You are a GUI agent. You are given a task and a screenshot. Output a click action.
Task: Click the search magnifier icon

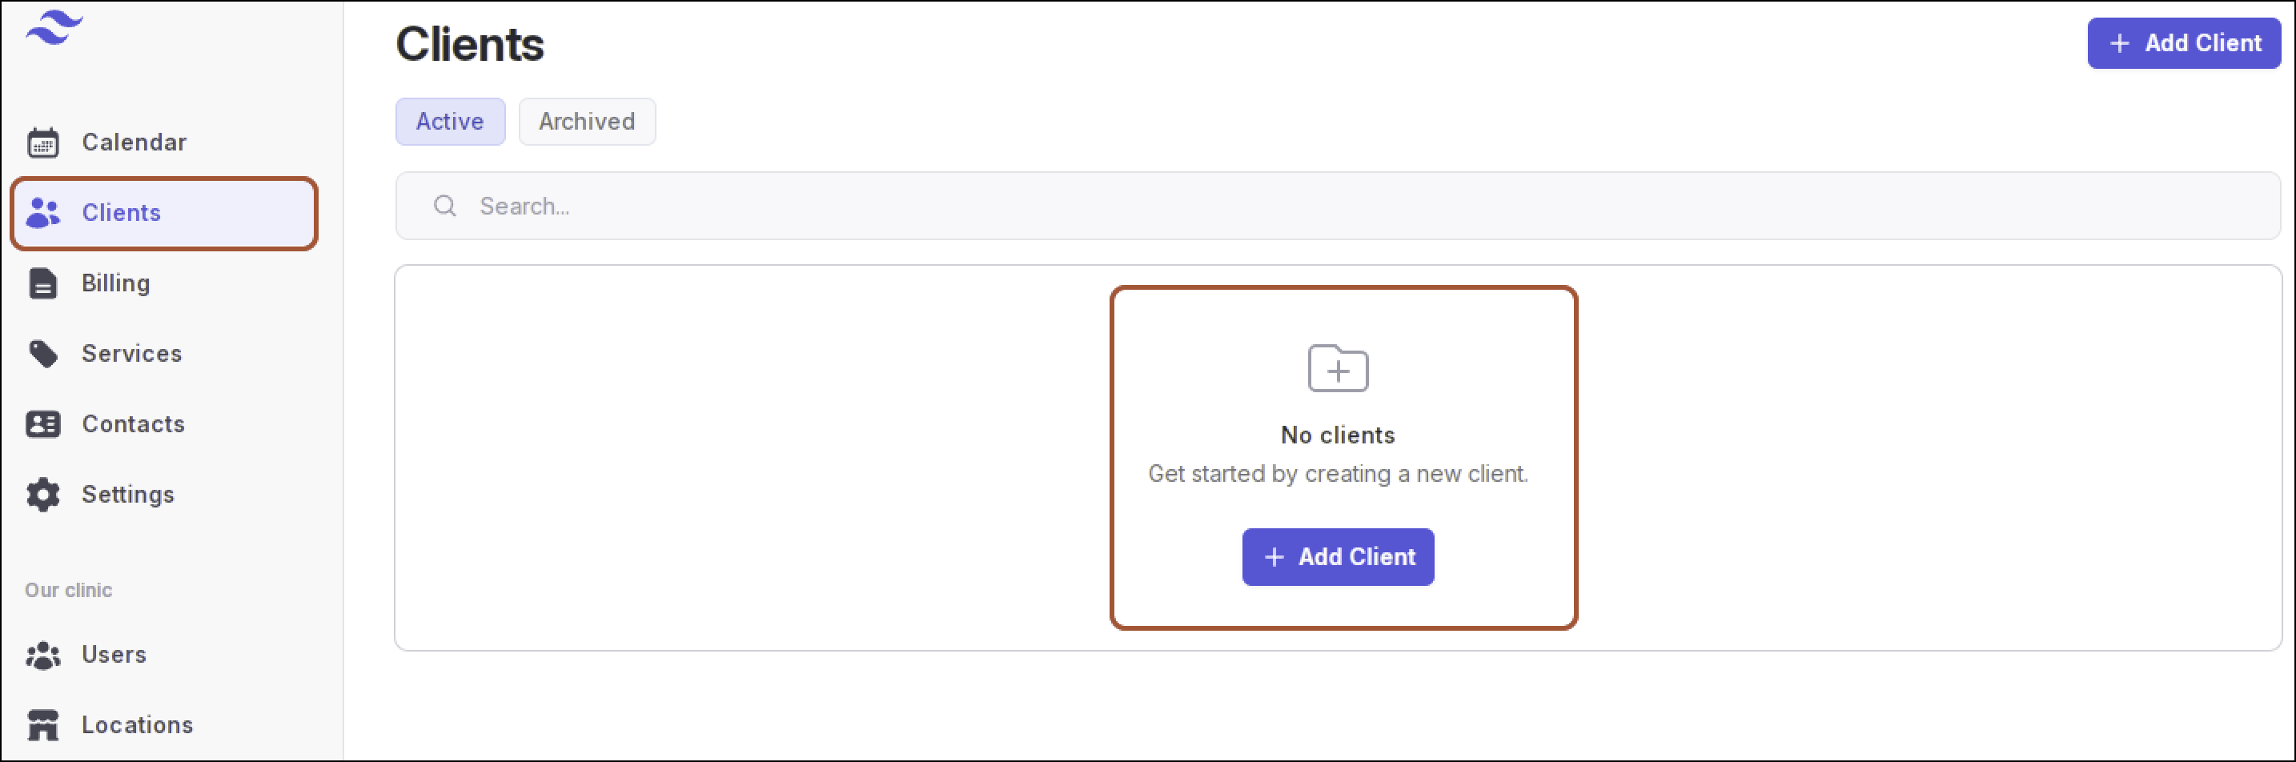click(445, 207)
